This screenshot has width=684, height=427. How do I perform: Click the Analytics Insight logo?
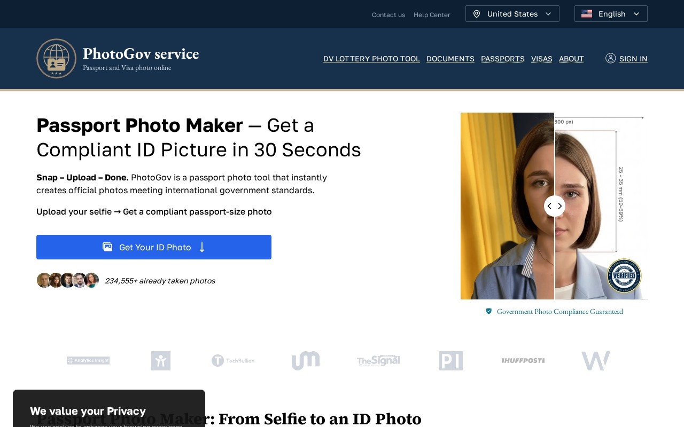click(88, 360)
